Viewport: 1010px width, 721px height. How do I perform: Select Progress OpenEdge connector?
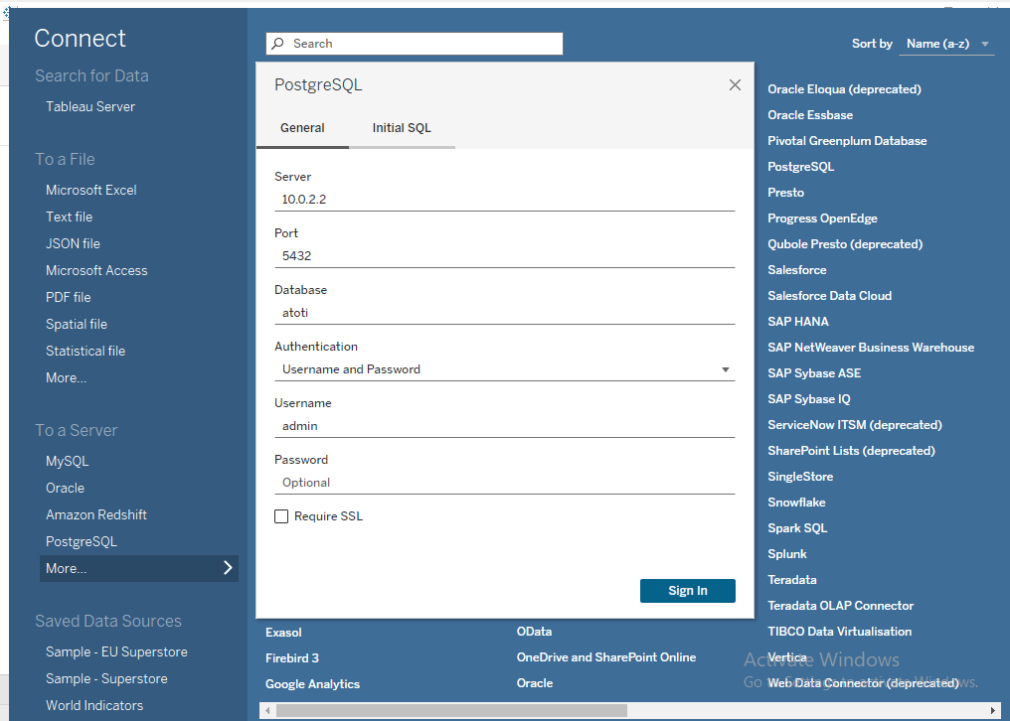click(x=822, y=218)
